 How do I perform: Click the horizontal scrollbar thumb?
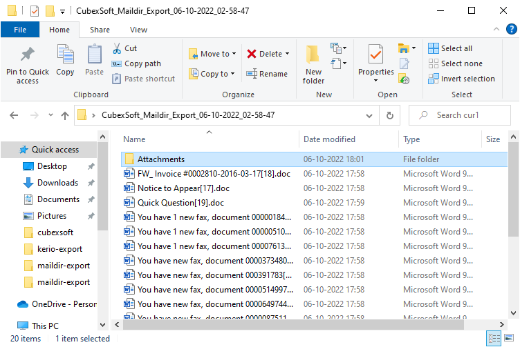click(x=293, y=325)
